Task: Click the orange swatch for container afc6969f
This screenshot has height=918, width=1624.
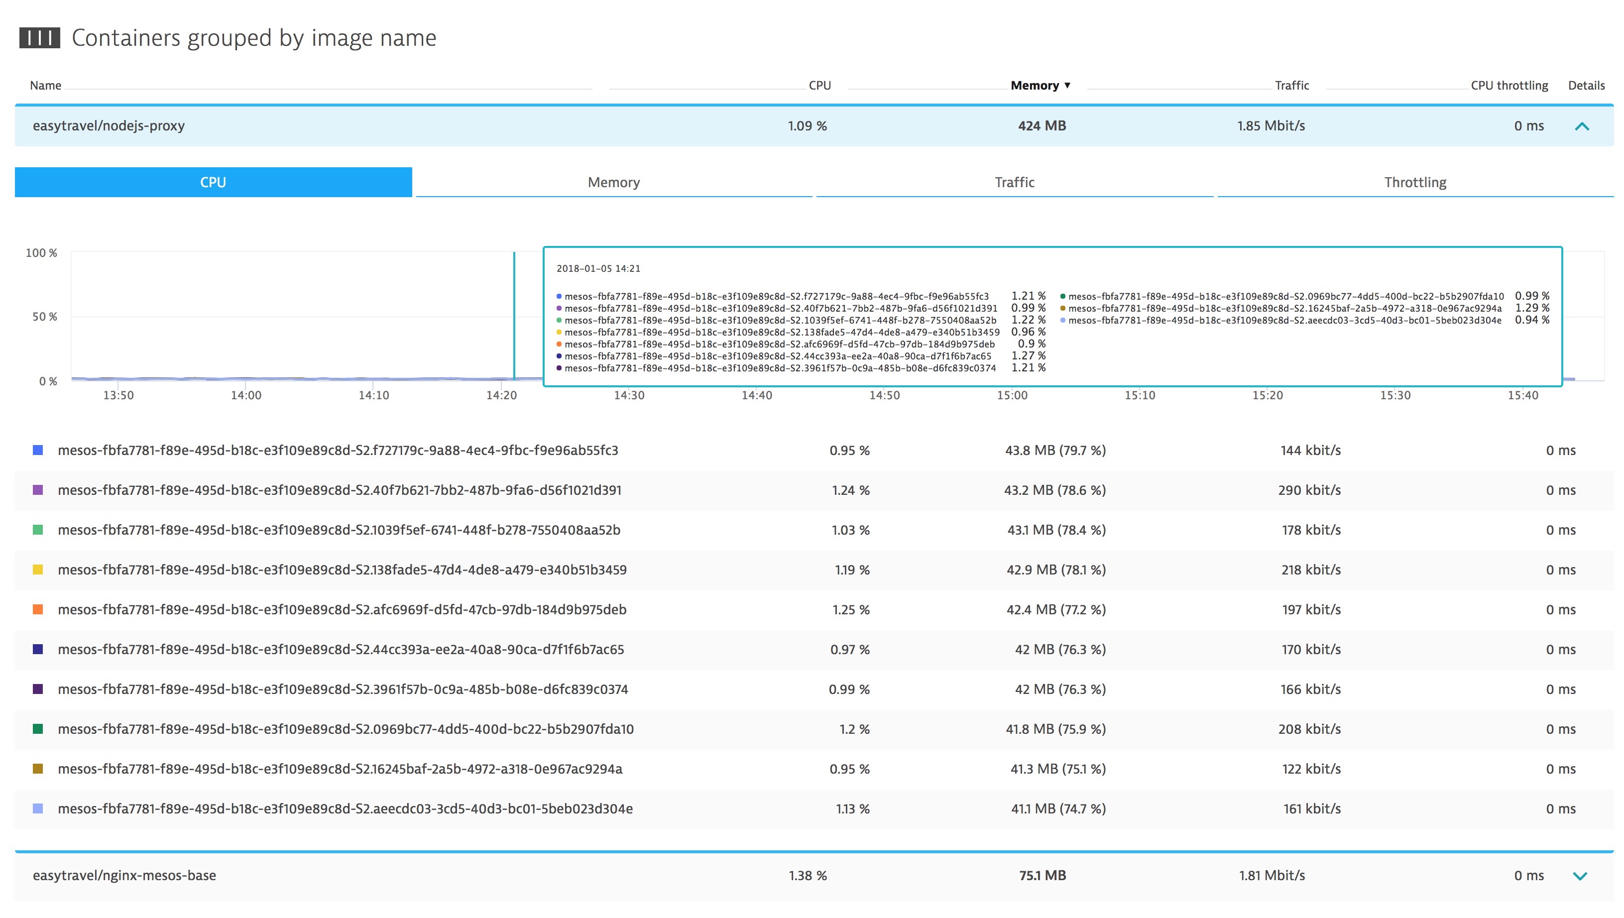Action: [38, 609]
